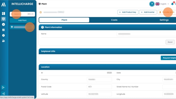Click the plant icon in the page header
This screenshot has width=176, height=99.
coord(40,4)
